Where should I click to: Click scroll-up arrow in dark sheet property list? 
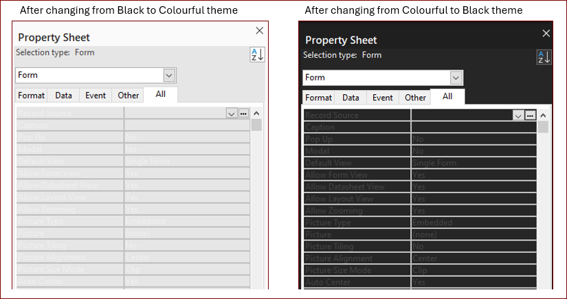pyautogui.click(x=543, y=115)
